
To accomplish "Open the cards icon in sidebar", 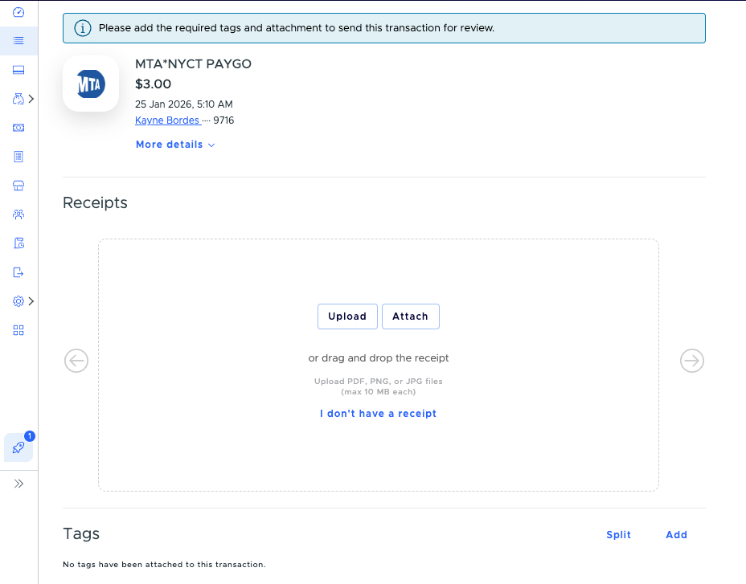I will 18,70.
